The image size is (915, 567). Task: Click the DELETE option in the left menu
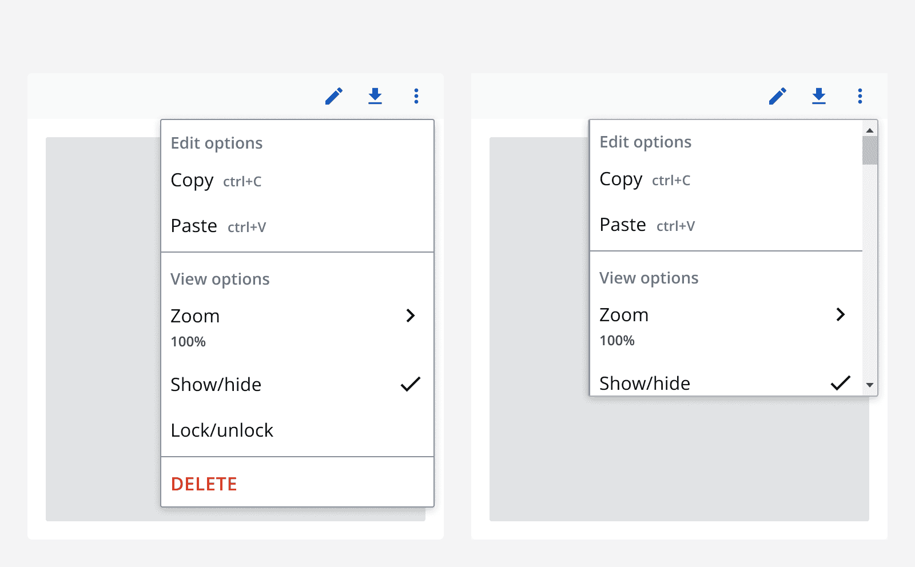(204, 484)
